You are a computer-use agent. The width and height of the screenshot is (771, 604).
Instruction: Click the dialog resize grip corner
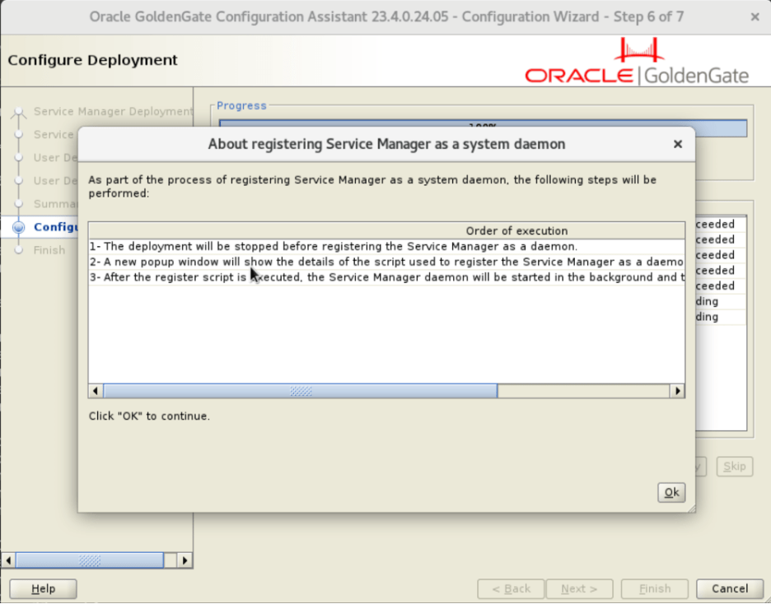pos(691,509)
